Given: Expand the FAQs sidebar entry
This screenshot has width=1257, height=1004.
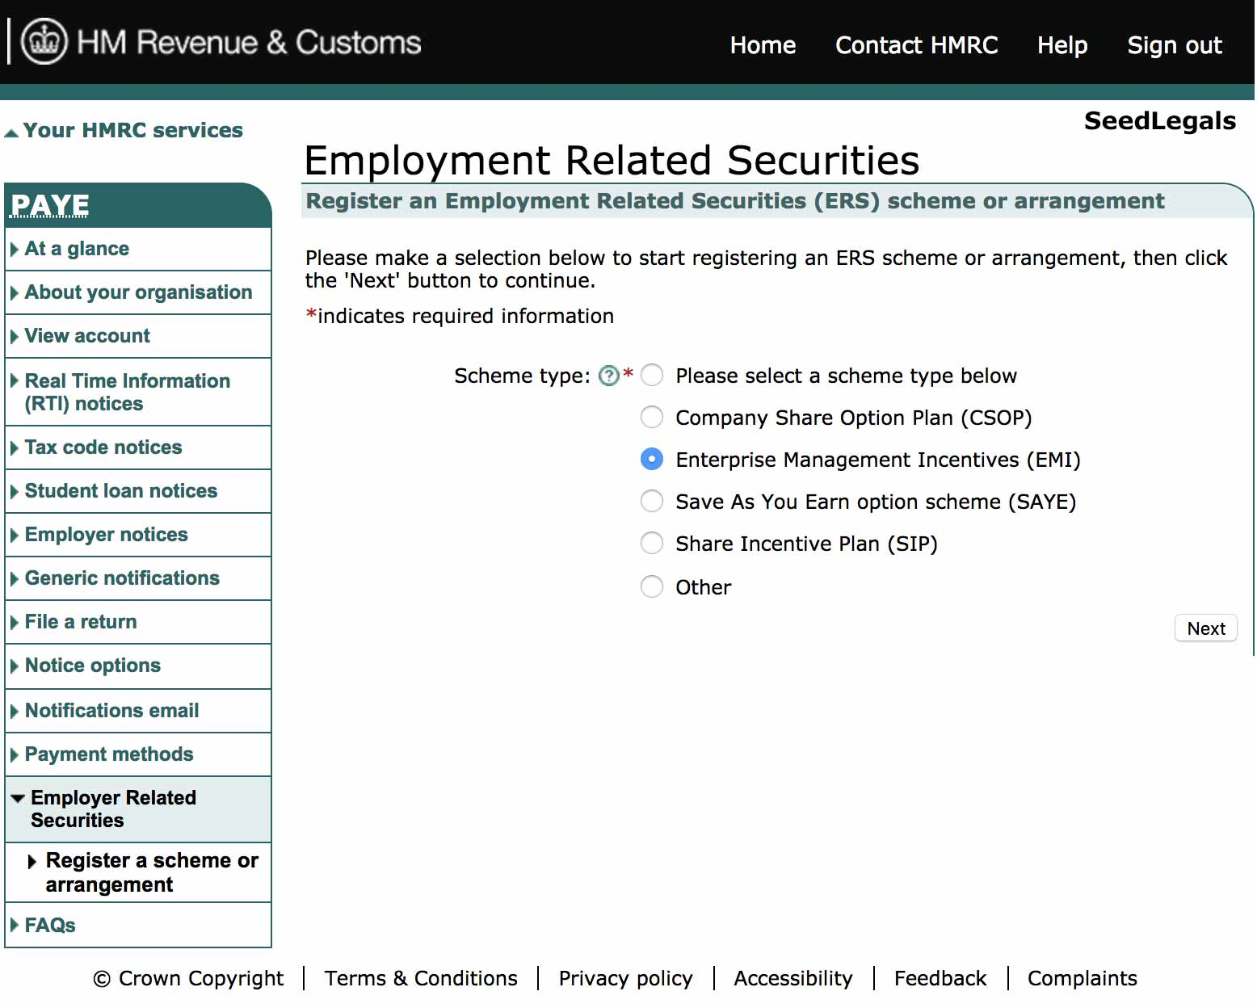Looking at the screenshot, I should (49, 925).
